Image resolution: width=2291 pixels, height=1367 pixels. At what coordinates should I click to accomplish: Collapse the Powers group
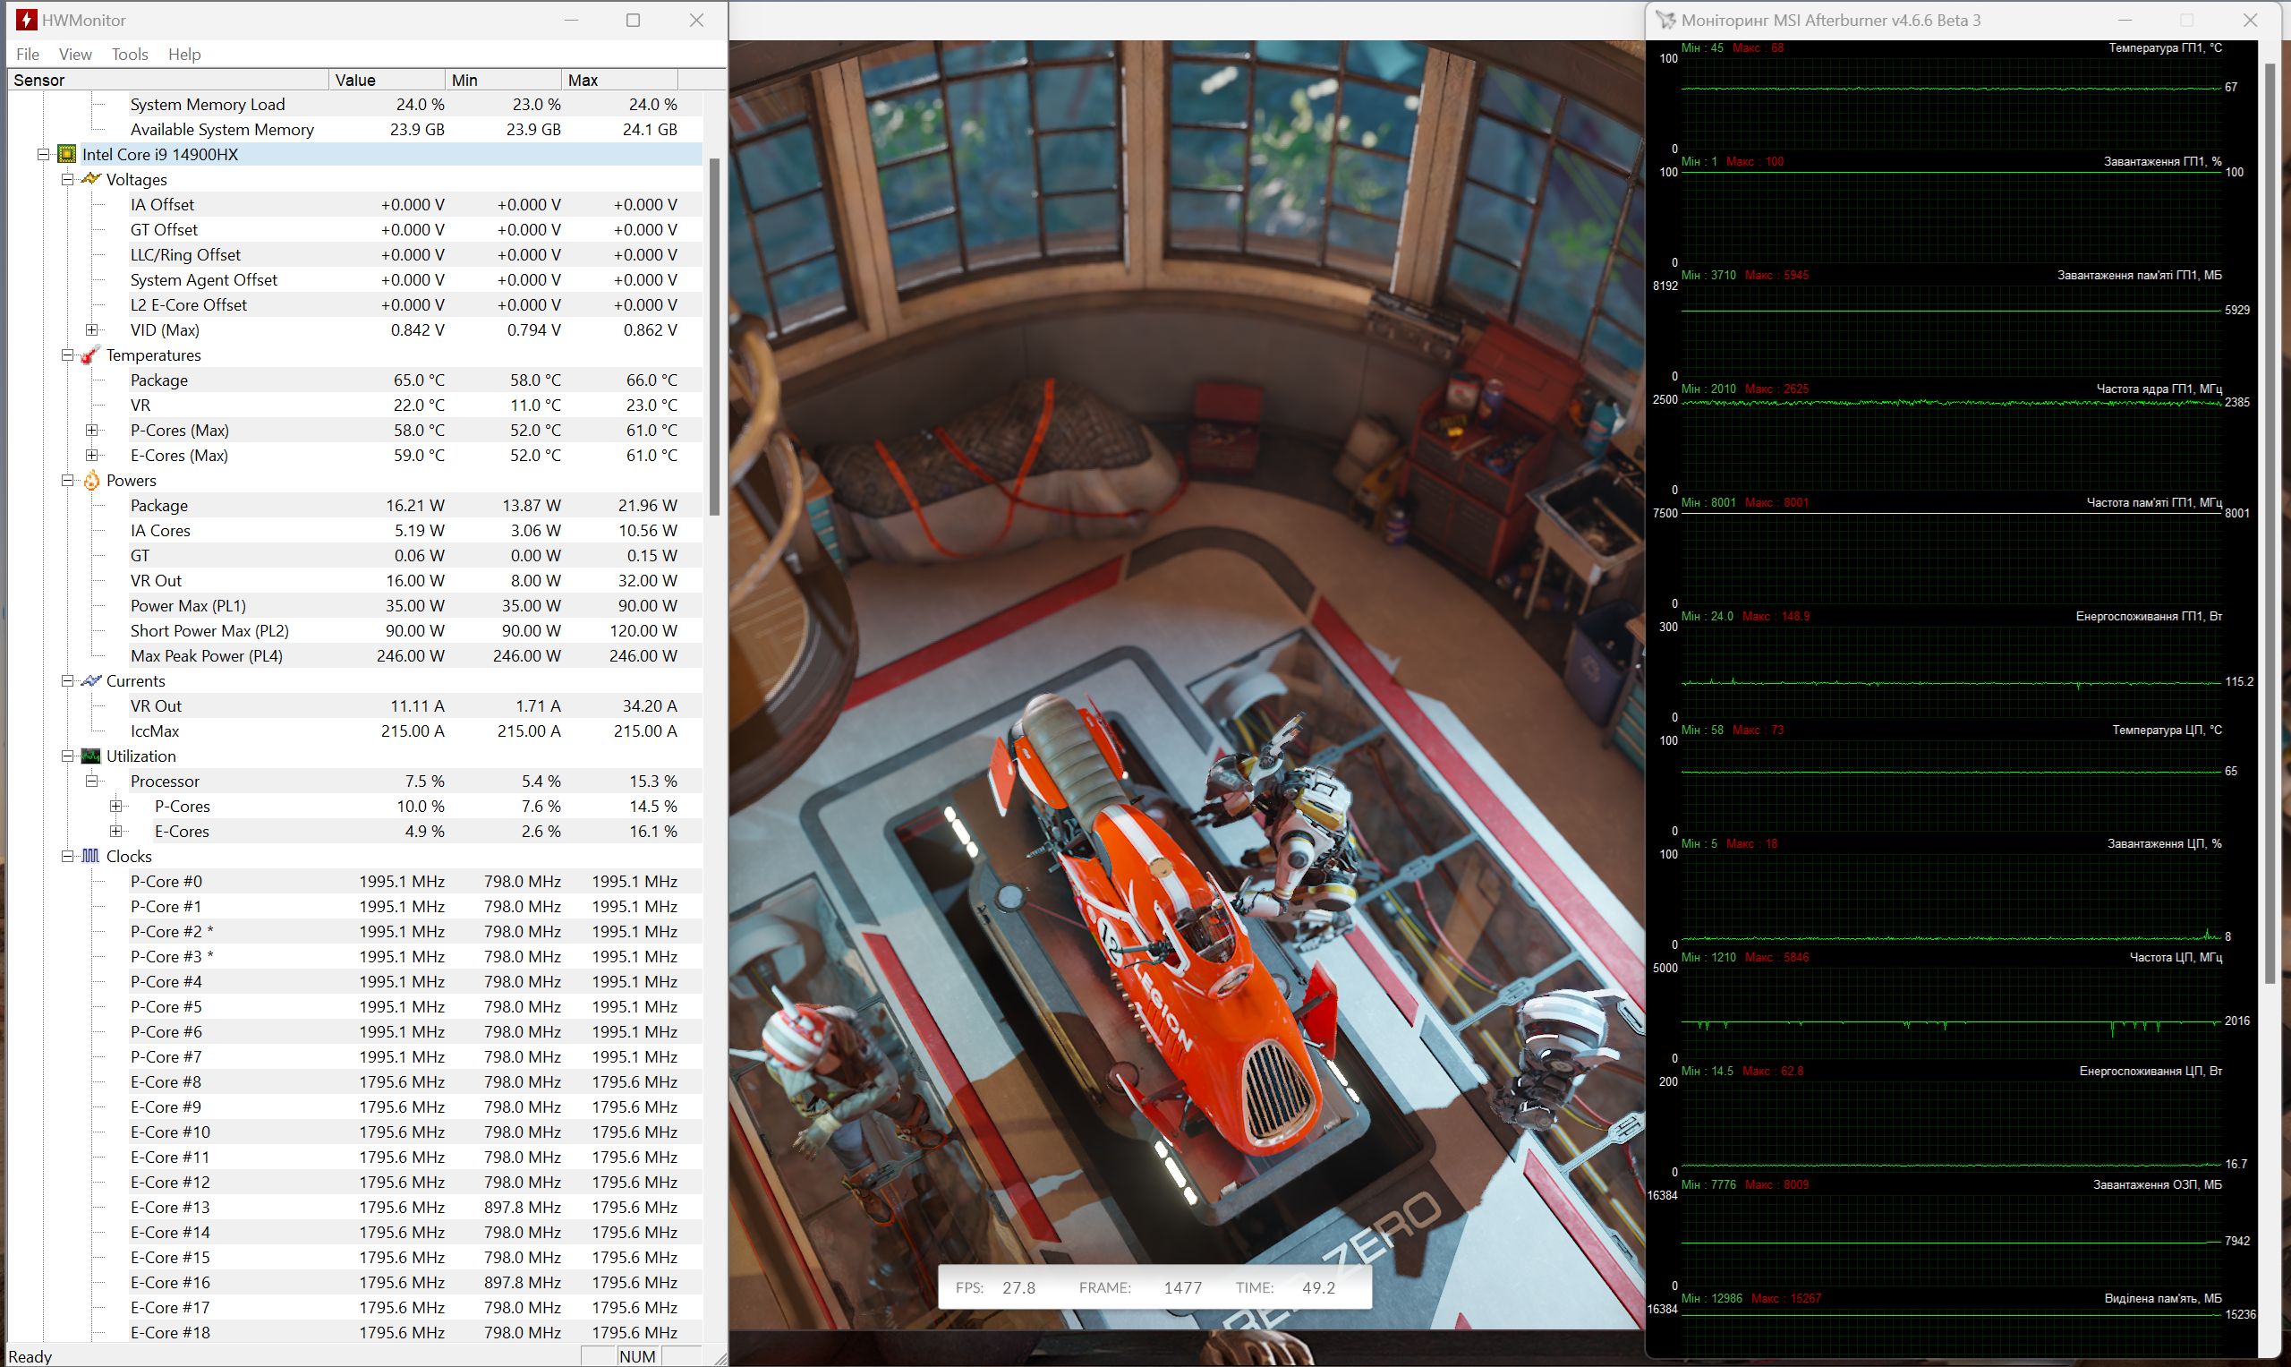67,481
